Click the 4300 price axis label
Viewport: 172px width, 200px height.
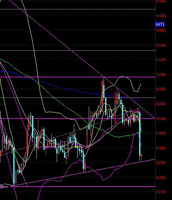(x=161, y=148)
